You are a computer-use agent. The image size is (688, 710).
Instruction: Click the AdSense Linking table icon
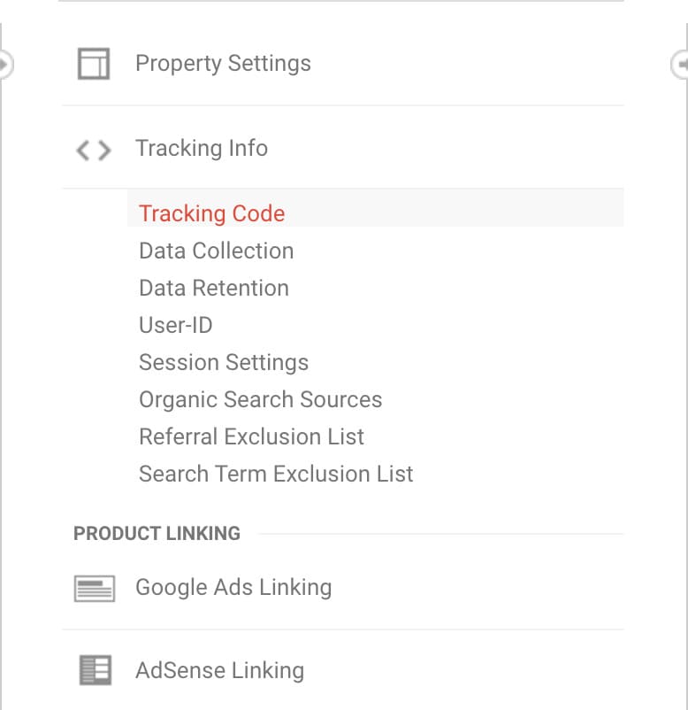[x=95, y=670]
